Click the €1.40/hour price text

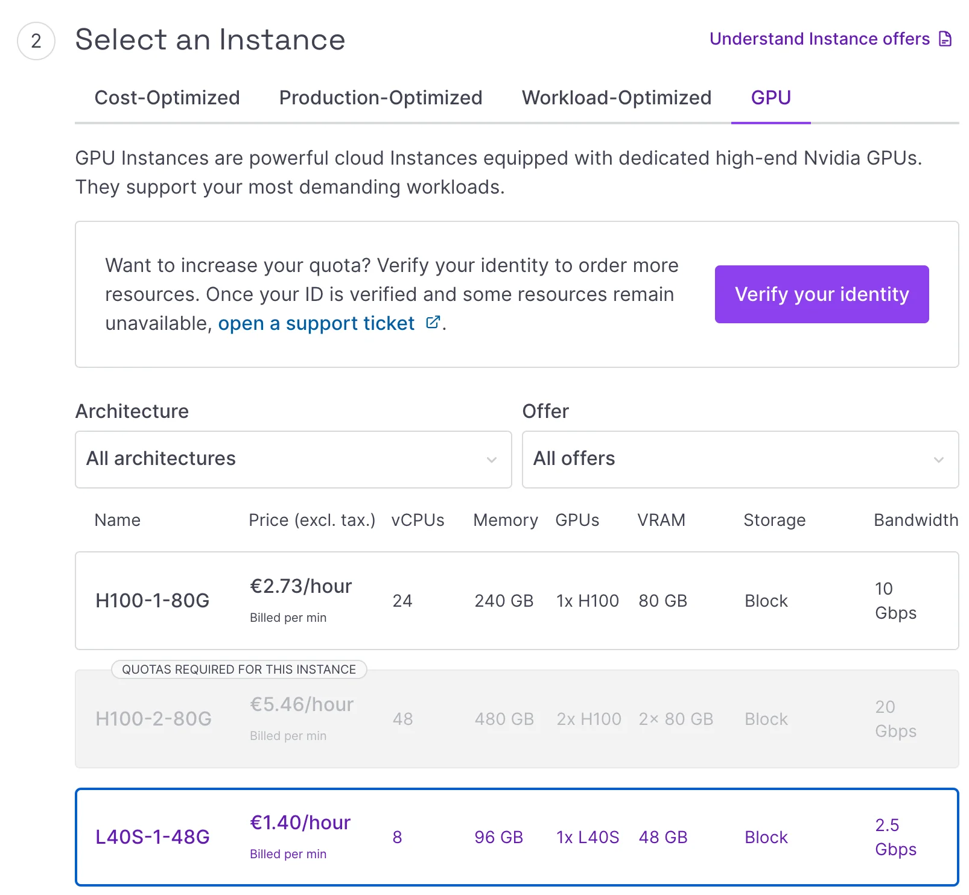coord(300,823)
